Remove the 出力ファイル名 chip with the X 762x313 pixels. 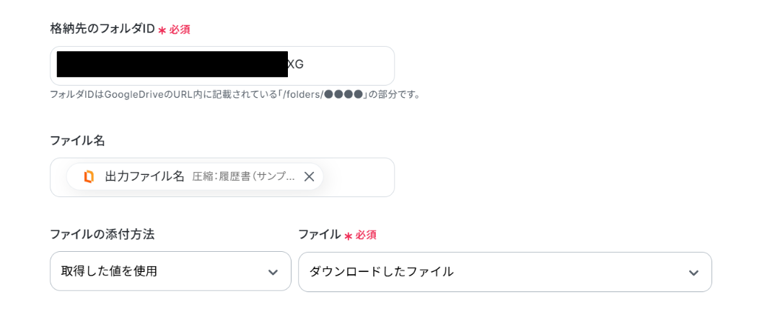coord(309,176)
